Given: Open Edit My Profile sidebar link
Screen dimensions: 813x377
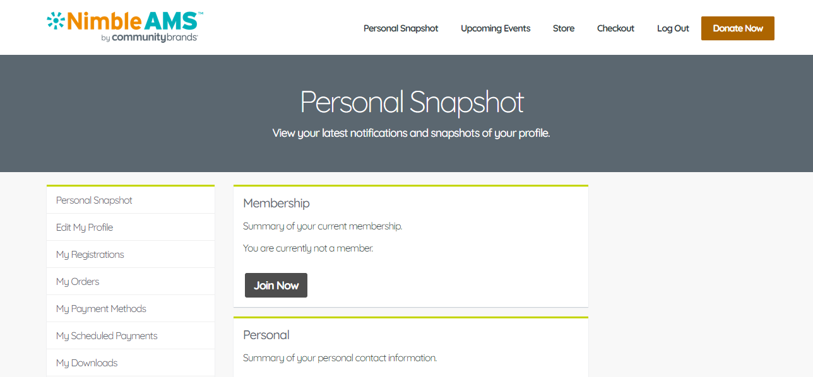Looking at the screenshot, I should 85,228.
